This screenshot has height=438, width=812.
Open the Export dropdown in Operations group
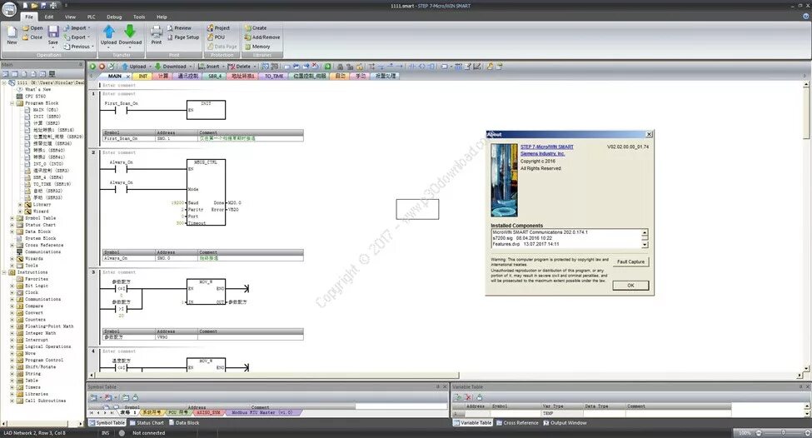click(77, 37)
